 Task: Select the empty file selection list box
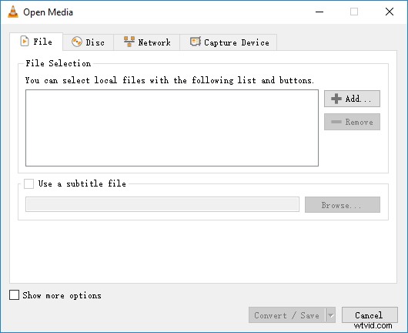coord(172,128)
